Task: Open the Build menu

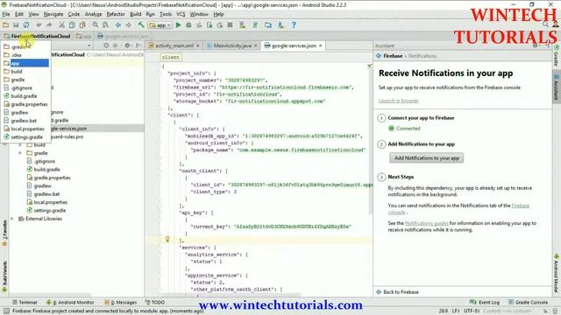Action: tap(135, 14)
